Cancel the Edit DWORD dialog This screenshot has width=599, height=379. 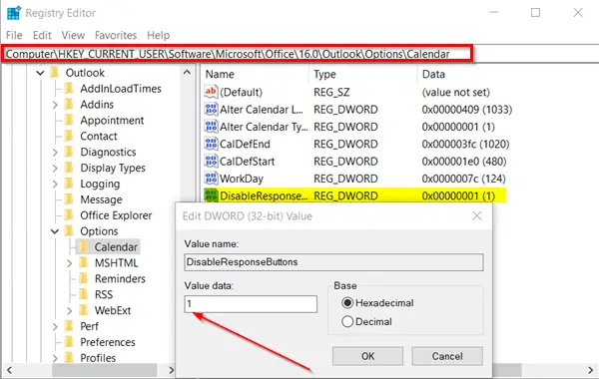pos(447,356)
